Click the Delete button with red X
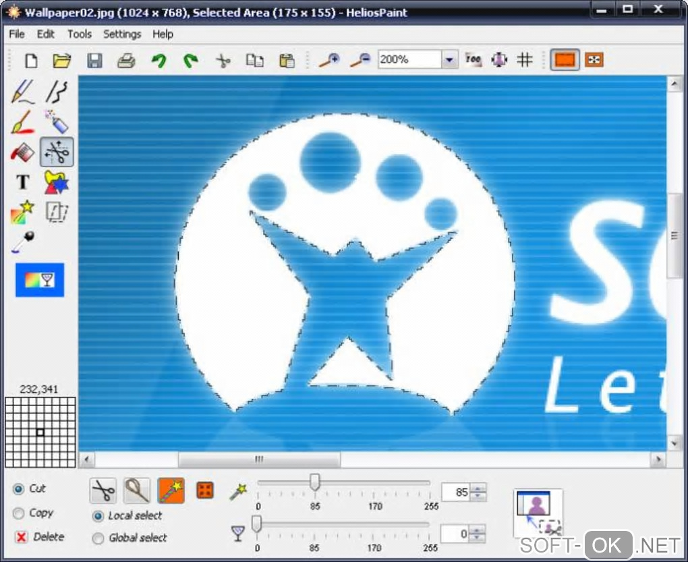The image size is (688, 562). (x=40, y=537)
